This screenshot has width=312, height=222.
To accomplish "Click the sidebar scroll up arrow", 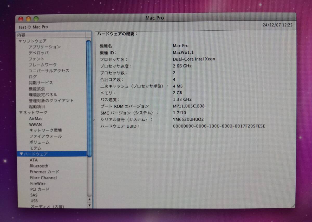I will pyautogui.click(x=90, y=200).
